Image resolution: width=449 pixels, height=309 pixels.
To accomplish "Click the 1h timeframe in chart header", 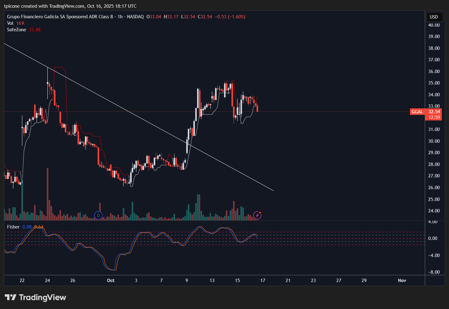I will coord(120,17).
